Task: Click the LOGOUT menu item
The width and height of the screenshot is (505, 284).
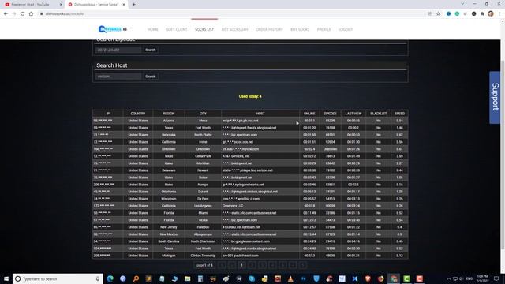Action: [x=346, y=29]
